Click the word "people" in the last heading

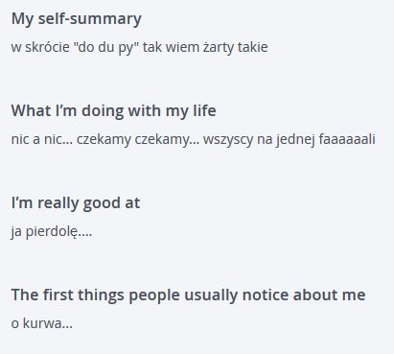154,295
